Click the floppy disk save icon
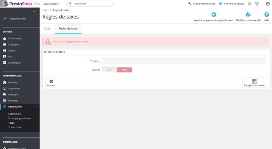This screenshot has width=272, height=149. 255,81
